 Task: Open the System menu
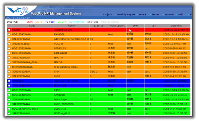(x=169, y=14)
